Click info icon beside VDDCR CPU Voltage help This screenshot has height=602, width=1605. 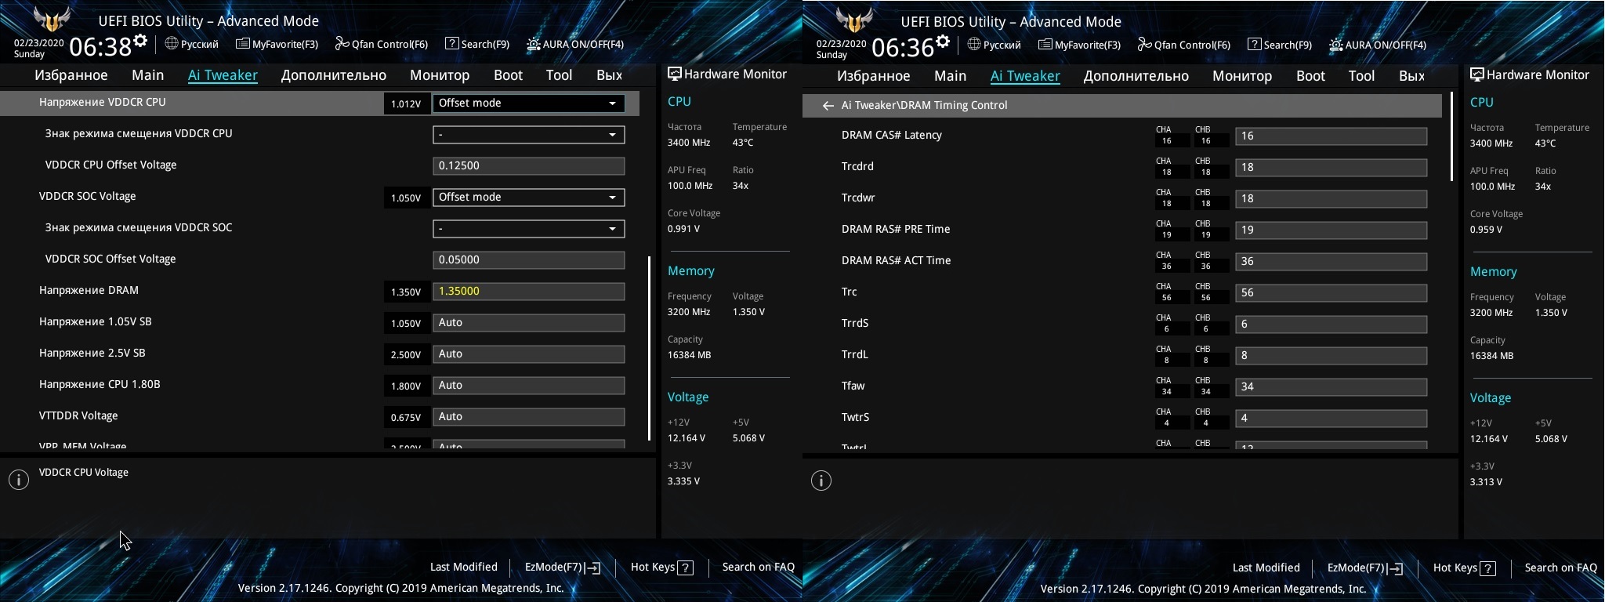point(19,480)
